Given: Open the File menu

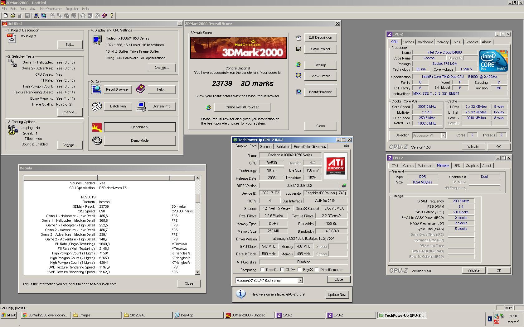Looking at the screenshot, I should (x=4, y=9).
